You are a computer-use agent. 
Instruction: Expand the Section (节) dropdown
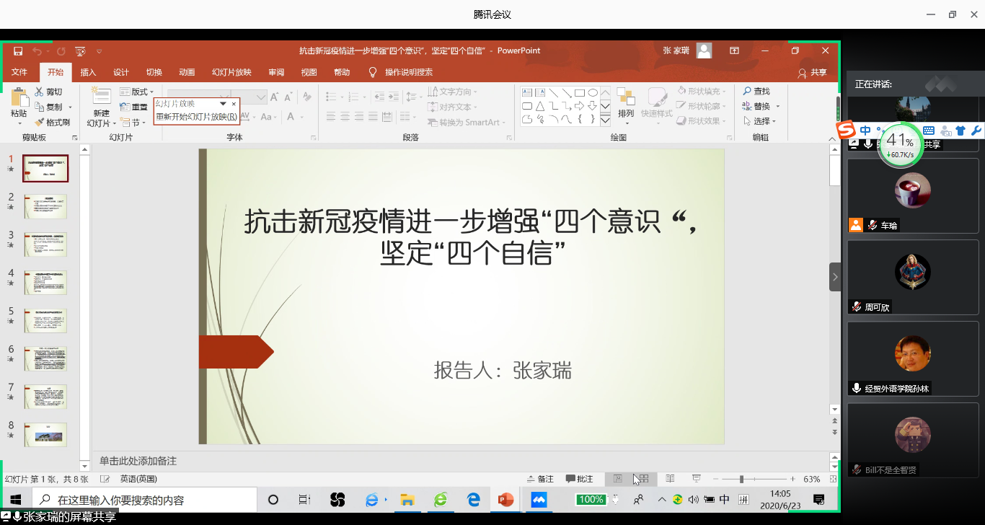[133, 122]
